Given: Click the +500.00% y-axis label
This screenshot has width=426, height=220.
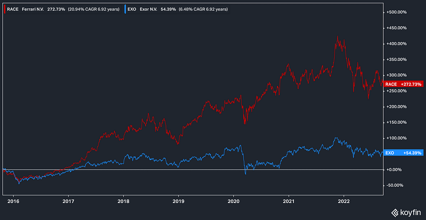Looking at the screenshot, I should (397, 12).
